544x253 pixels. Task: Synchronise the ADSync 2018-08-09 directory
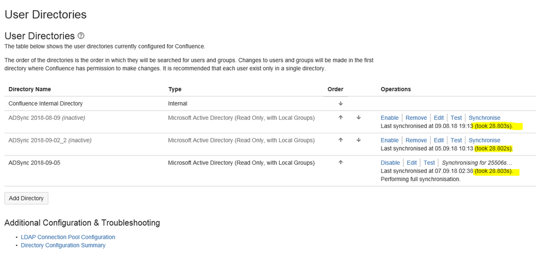485,118
